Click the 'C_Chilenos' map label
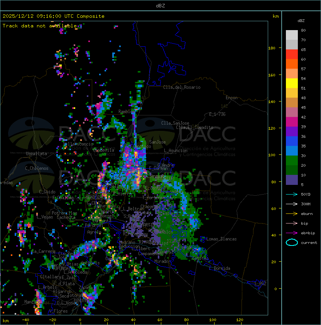This screenshot has width=321, height=325. click(x=37, y=168)
